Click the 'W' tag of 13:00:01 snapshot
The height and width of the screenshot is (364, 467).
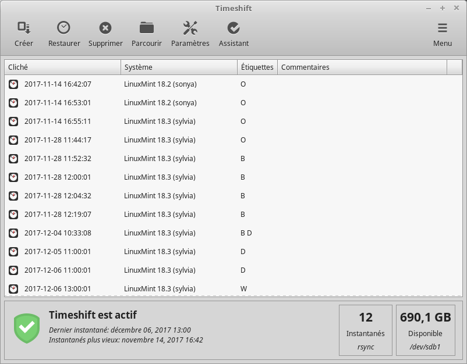point(243,289)
